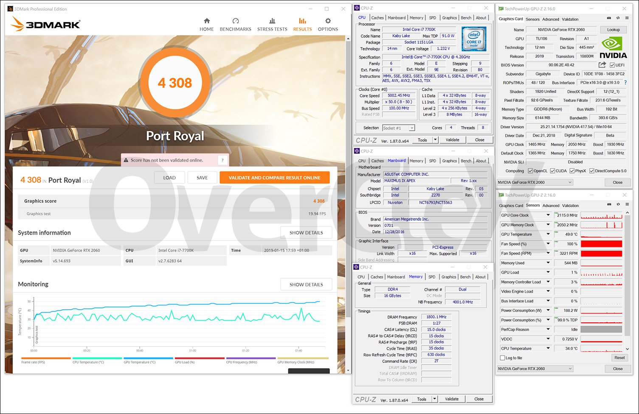Open Bench tab in Memory CPU-Z window
639x414 pixels.
[x=465, y=277]
